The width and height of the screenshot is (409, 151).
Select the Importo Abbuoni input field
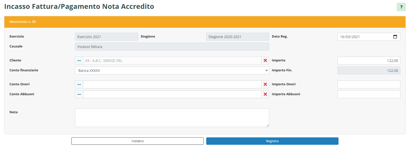368,95
